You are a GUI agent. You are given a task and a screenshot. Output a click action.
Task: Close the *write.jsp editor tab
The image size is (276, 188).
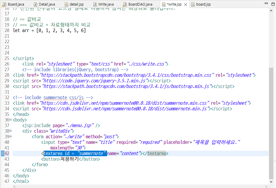(x=185, y=5)
